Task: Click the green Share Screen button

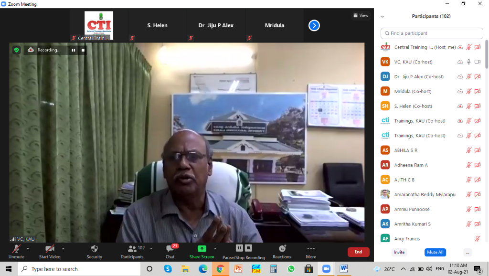Action: [x=202, y=252]
